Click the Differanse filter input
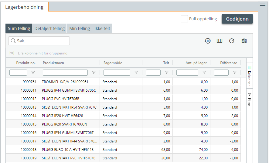 pos(221,73)
